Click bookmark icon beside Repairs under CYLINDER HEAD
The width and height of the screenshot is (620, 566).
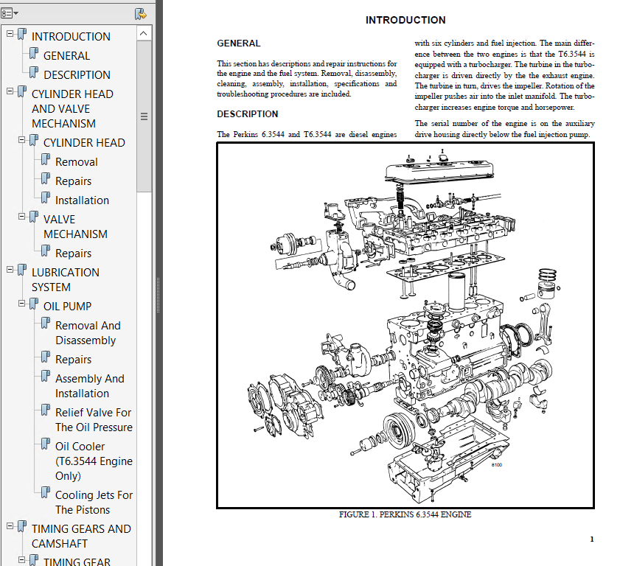point(46,179)
